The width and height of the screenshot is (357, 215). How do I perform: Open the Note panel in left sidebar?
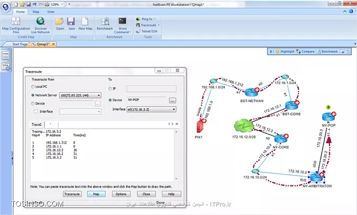point(6,55)
